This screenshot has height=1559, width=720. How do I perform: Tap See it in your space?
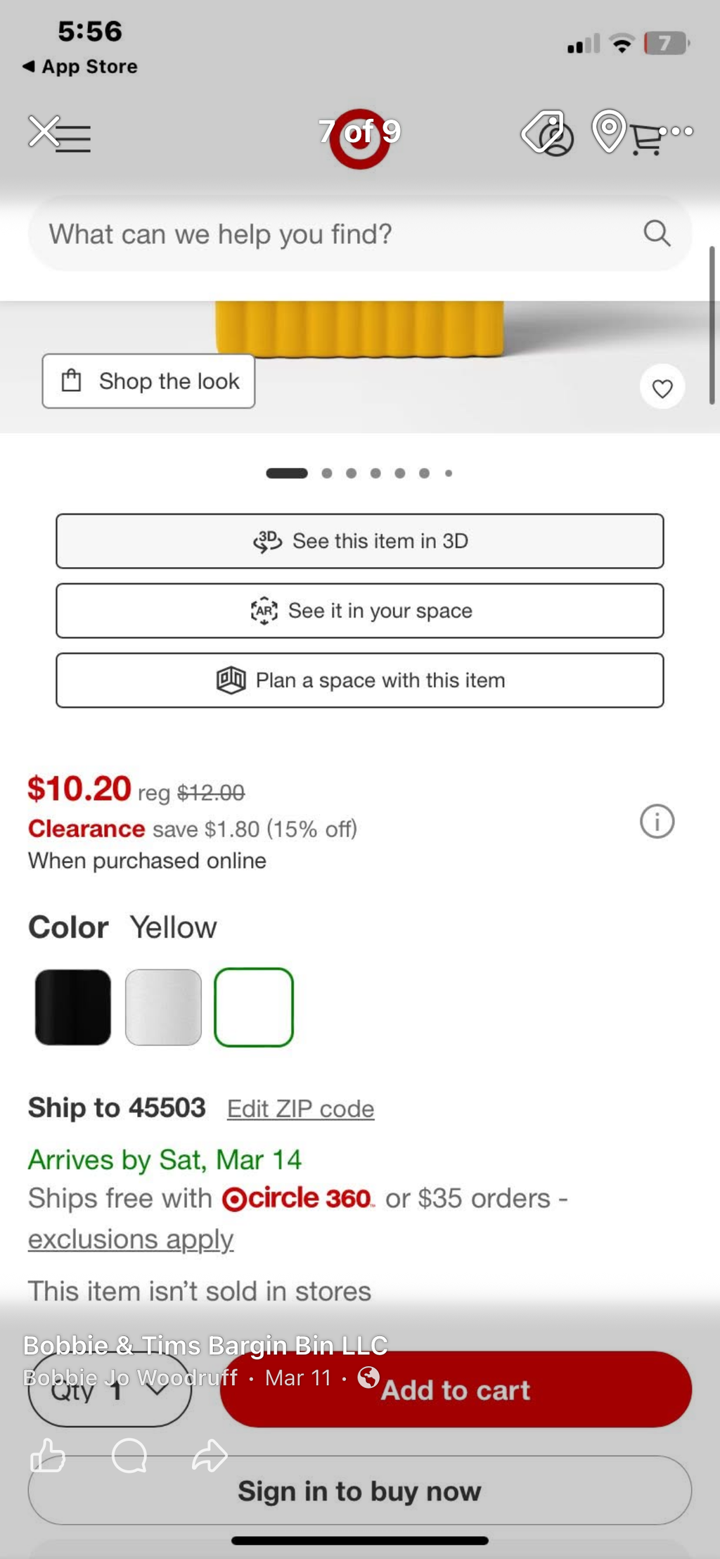coord(360,611)
